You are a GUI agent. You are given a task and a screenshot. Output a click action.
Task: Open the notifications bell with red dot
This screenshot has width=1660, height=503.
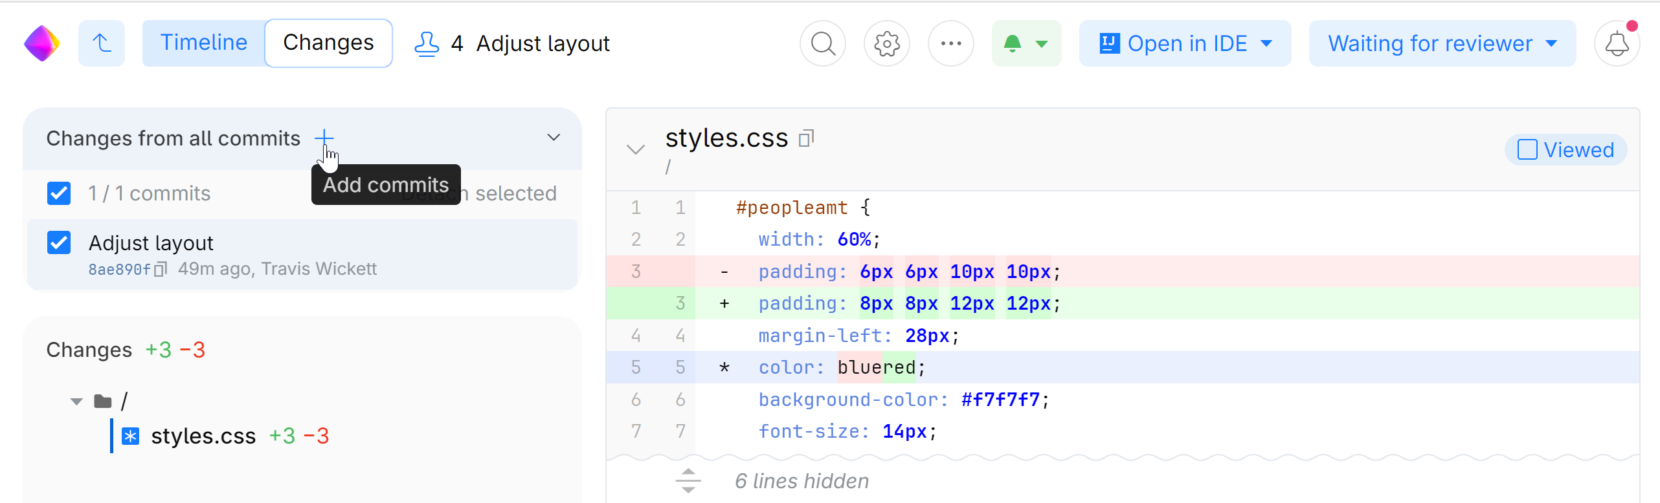pos(1617,43)
